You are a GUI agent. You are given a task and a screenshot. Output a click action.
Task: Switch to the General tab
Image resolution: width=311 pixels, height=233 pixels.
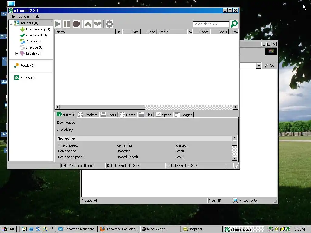point(66,114)
